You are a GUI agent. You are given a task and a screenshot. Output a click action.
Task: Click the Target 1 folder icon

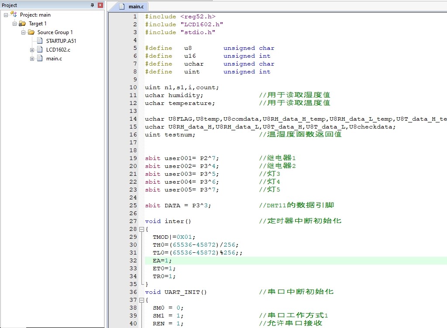[22, 24]
